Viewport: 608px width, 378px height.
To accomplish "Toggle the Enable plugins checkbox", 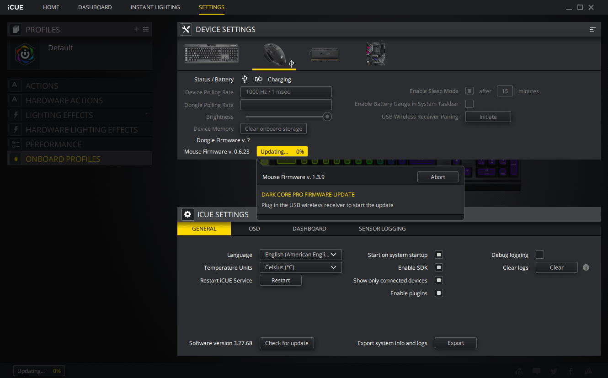I will coord(439,293).
